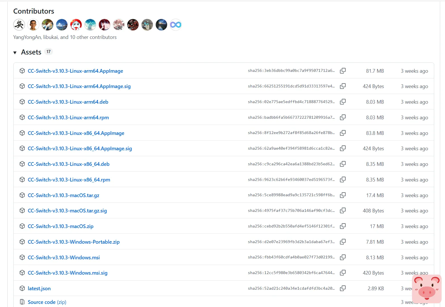
Task: Copy SHA256 of macOS.tar.gz.sig asset
Action: coord(343,210)
